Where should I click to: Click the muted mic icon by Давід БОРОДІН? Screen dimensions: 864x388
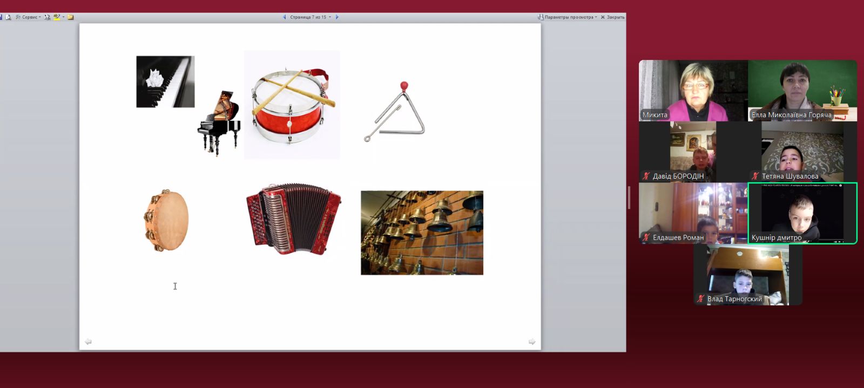coord(646,176)
